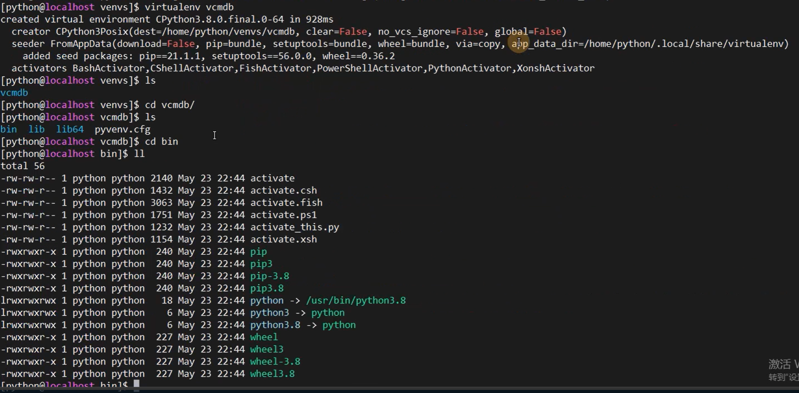The image size is (799, 393).
Task: Click the green pip-3.8 executable name
Action: click(x=269, y=276)
